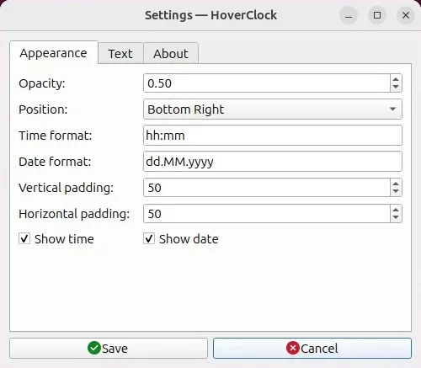Switch to the Appearance tab
The image size is (421, 368).
pos(54,53)
